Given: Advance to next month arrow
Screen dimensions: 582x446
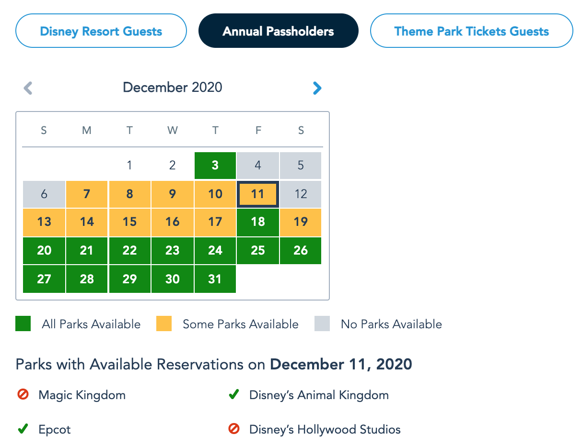Looking at the screenshot, I should click(x=317, y=88).
